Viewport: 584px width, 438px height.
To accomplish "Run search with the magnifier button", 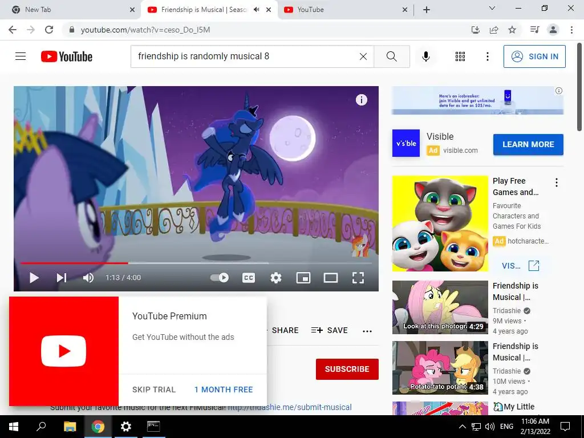I will [x=392, y=56].
